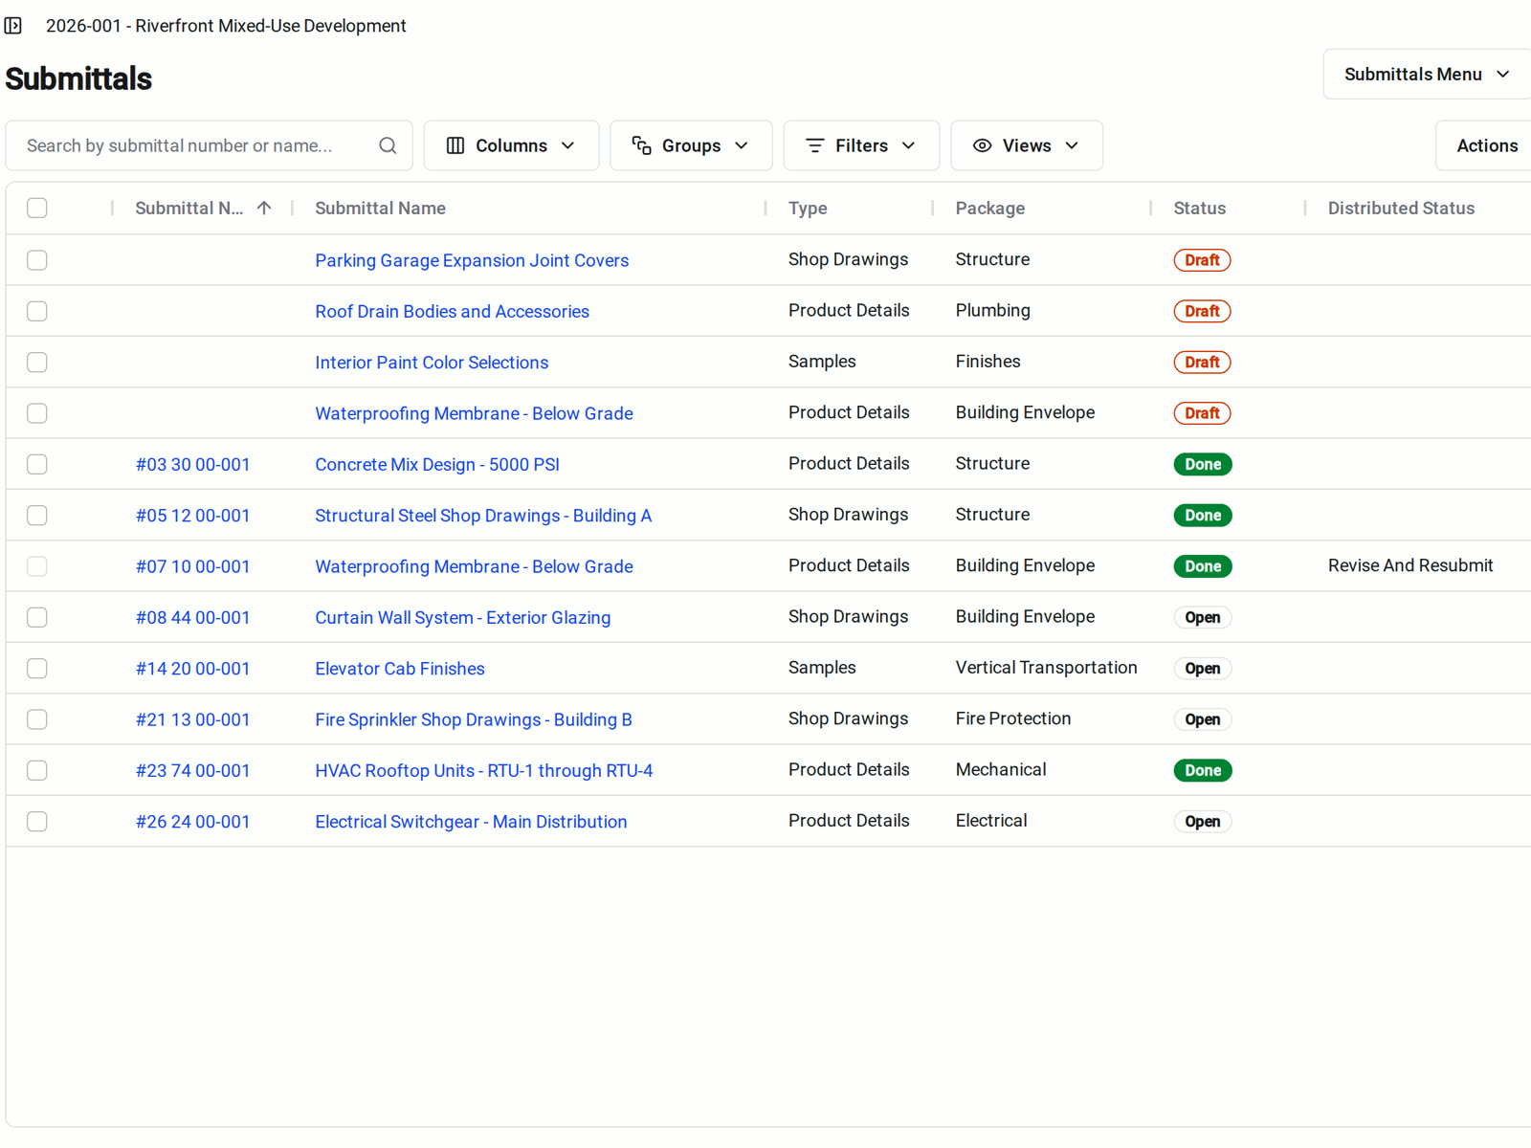This screenshot has height=1148, width=1531.
Task: Click the sort arrow on Submittal Number column
Action: point(264,208)
